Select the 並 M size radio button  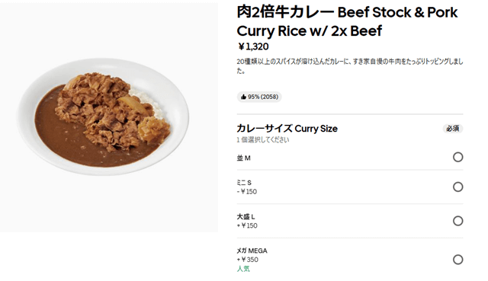coord(457,157)
